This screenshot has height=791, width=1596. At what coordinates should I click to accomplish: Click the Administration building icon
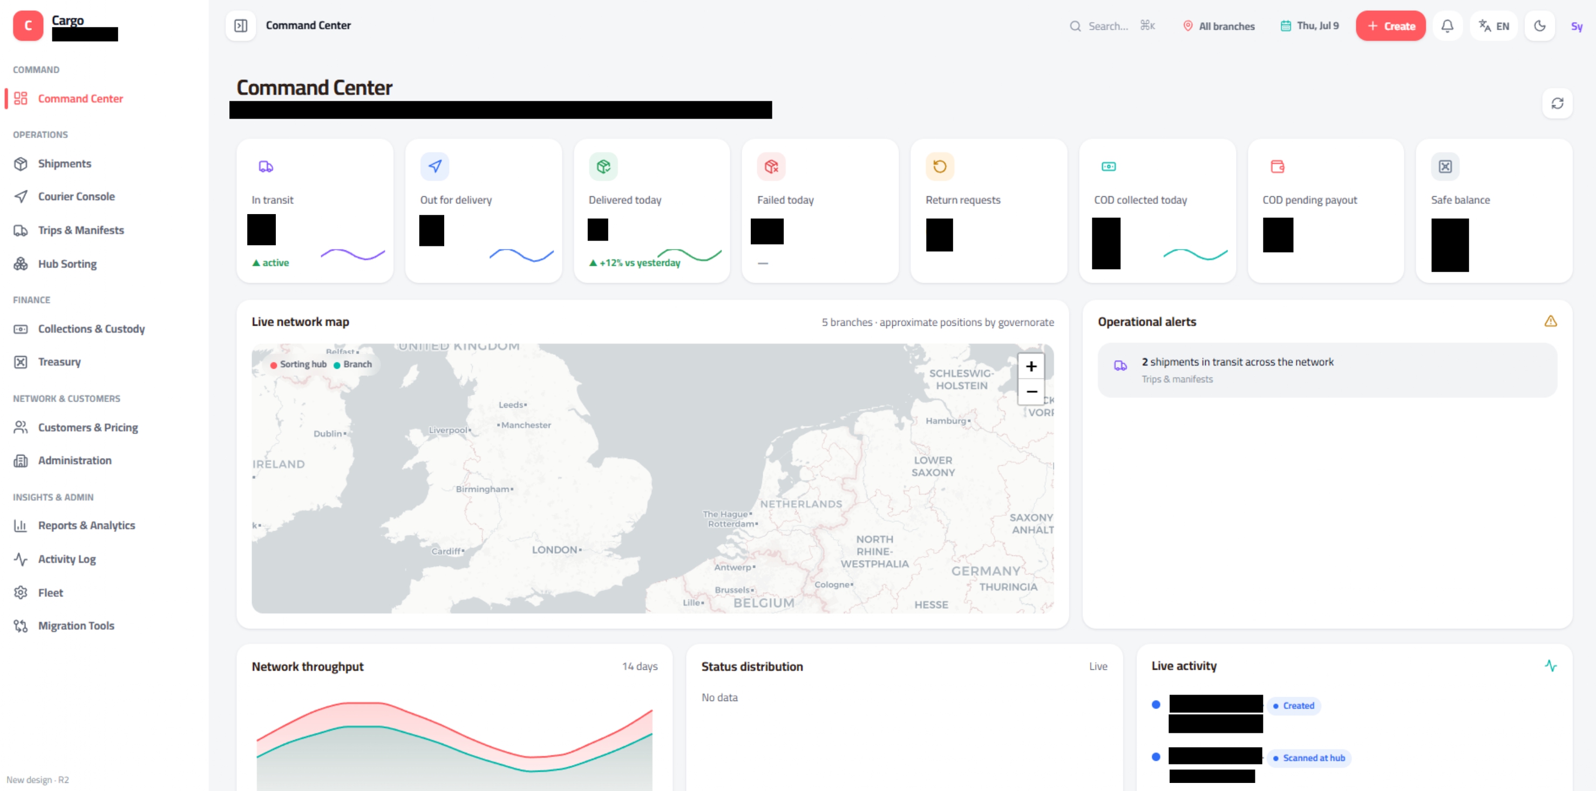21,460
